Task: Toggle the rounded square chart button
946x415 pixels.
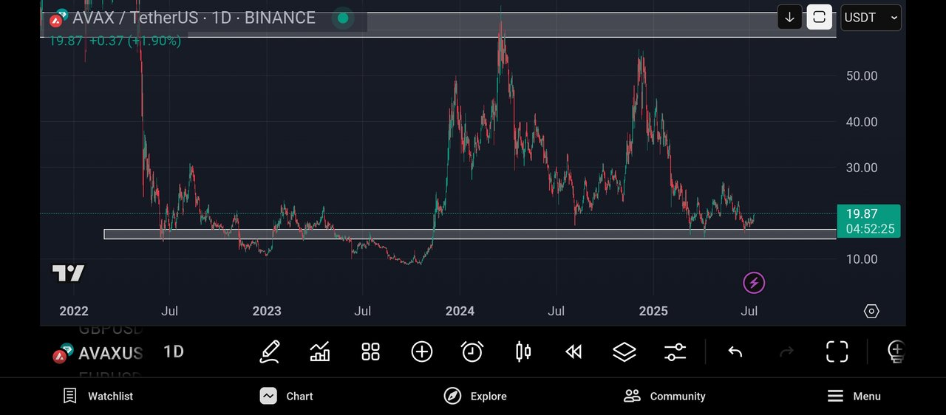Action: [x=819, y=17]
